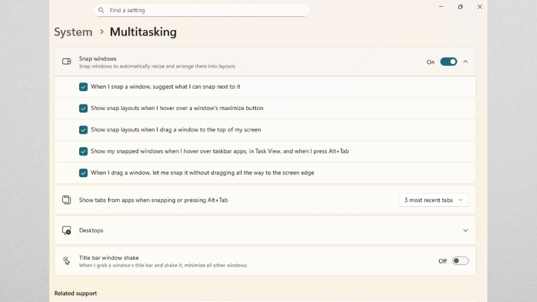This screenshot has width=537, height=302.
Task: Click the tabs from apps icon
Action: [66, 199]
